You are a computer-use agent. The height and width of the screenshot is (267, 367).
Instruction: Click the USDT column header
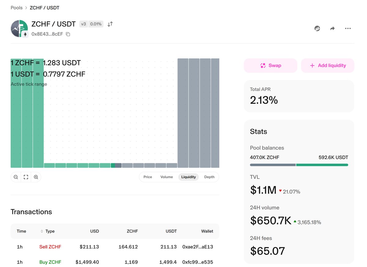(x=171, y=231)
